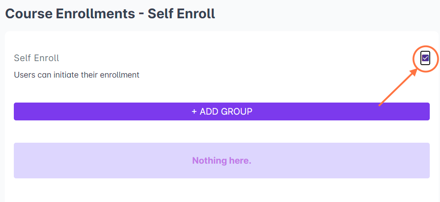Image resolution: width=440 pixels, height=202 pixels.
Task: Click the purple checkmark icon
Action: pyautogui.click(x=425, y=58)
